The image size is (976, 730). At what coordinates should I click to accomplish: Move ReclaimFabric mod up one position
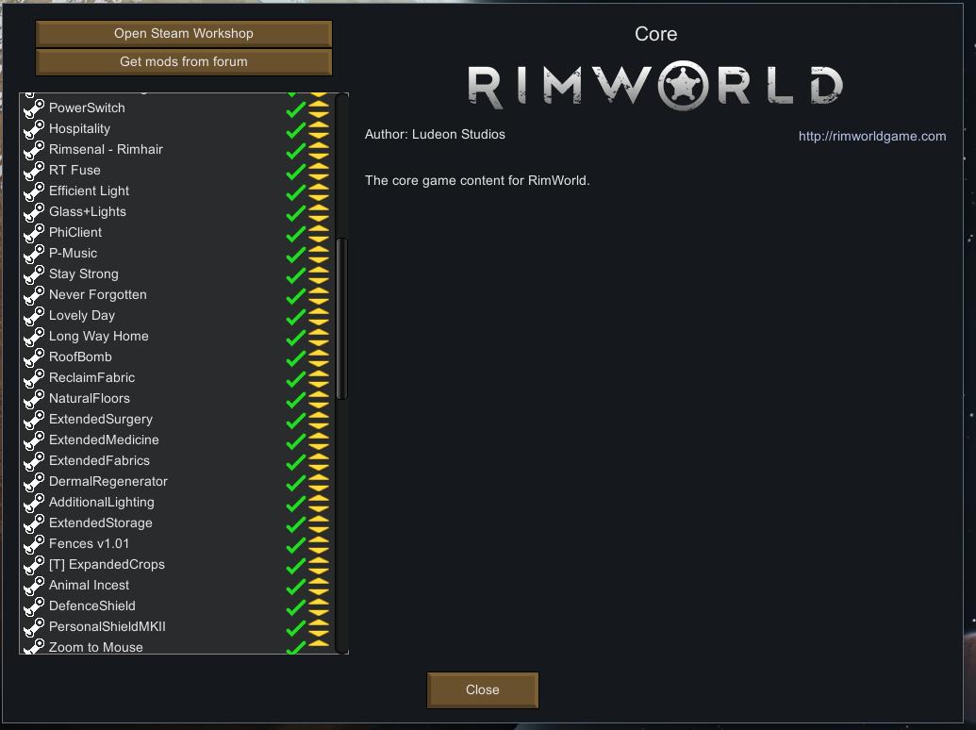coord(319,373)
